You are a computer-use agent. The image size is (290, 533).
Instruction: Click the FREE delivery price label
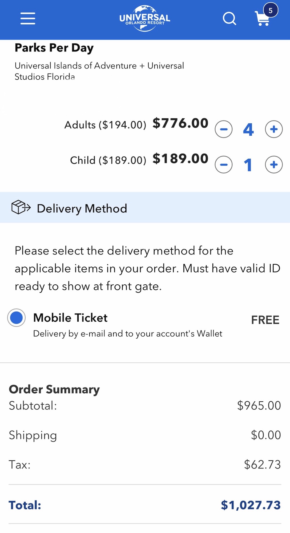[265, 320]
